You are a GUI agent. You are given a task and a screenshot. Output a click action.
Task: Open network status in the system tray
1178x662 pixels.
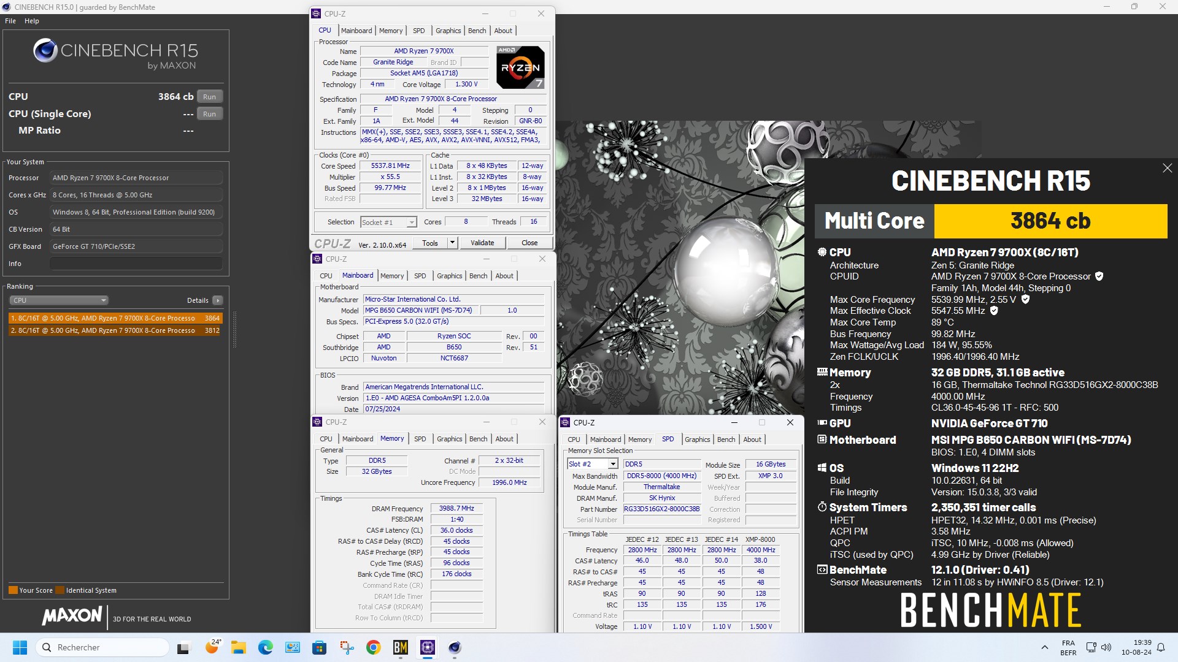click(x=1091, y=647)
